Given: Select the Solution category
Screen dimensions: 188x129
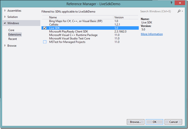Looking at the screenshot, I should (12, 17).
